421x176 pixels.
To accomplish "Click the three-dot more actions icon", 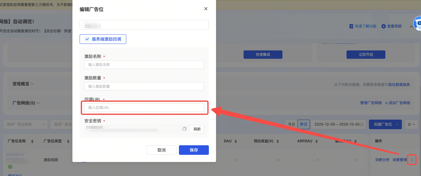I will (x=412, y=160).
